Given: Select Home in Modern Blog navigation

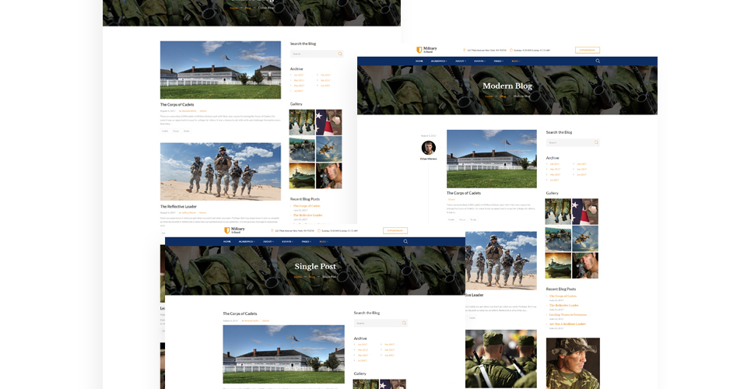Looking at the screenshot, I should 419,61.
